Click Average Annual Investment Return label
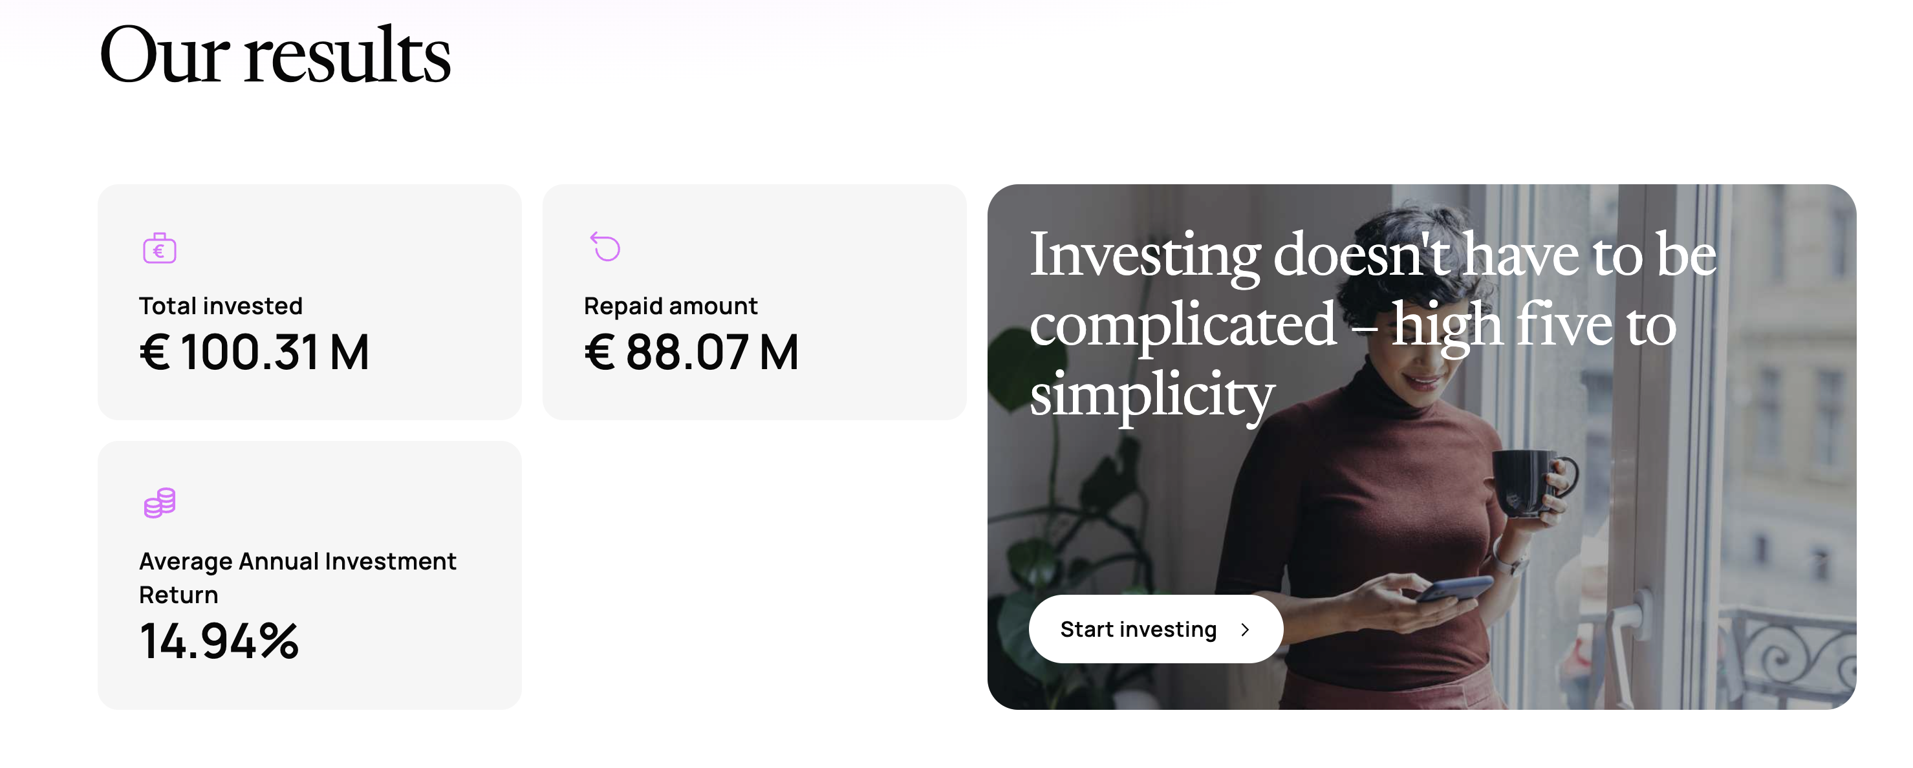1913x768 pixels. pos(297,577)
